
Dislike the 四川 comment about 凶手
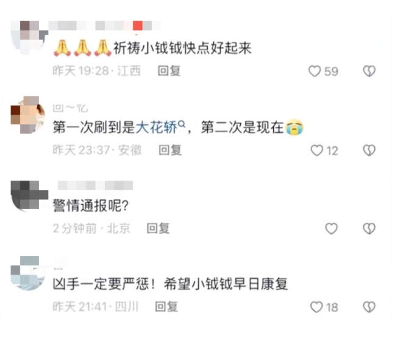click(369, 307)
